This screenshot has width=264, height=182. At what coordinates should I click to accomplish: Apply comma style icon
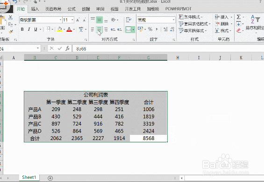(157, 29)
